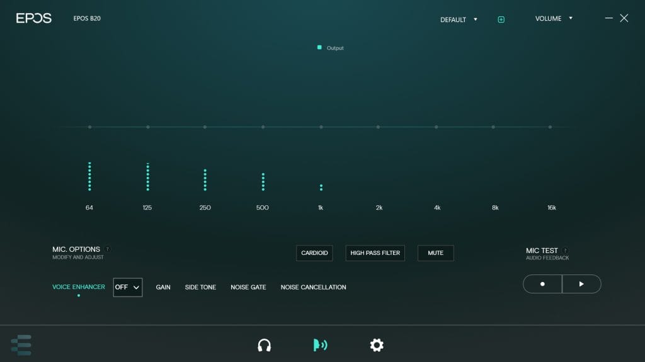Enable the High Pass Filter
This screenshot has height=362, width=645.
pyautogui.click(x=375, y=253)
